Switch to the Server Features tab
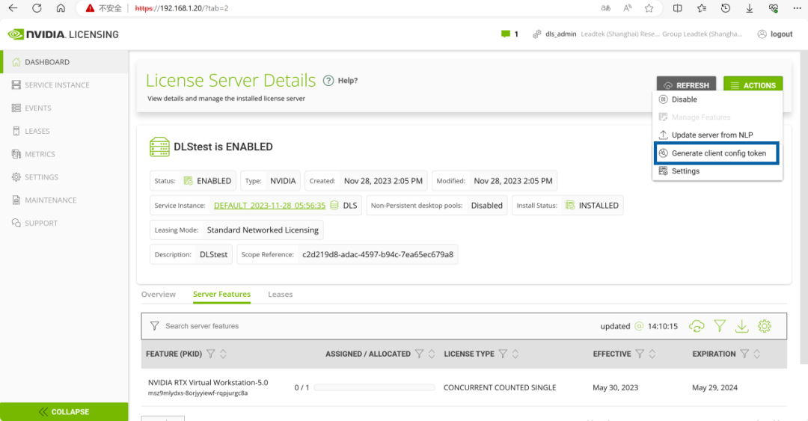The width and height of the screenshot is (808, 421). coord(221,294)
